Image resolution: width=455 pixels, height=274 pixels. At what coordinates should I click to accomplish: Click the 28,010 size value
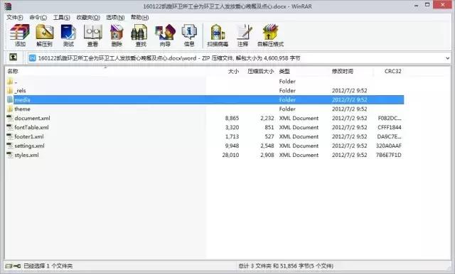tap(230, 155)
